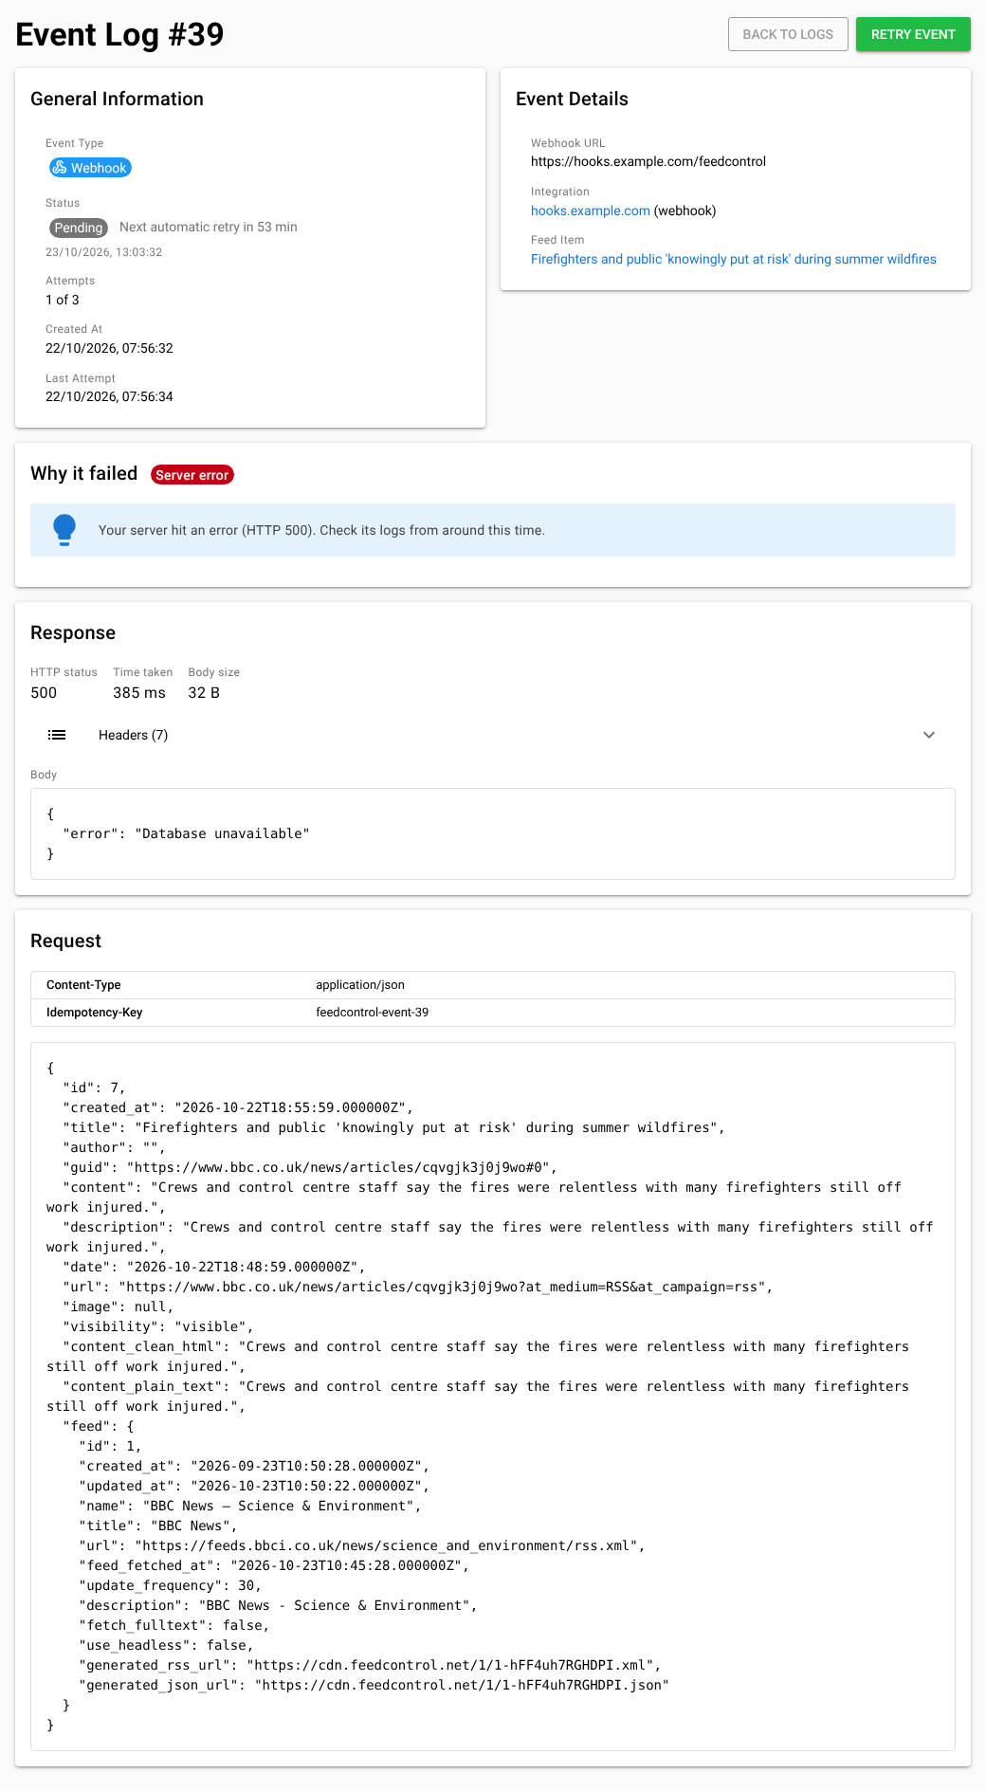The width and height of the screenshot is (986, 1791).
Task: Click the response body code box
Action: pyautogui.click(x=493, y=833)
